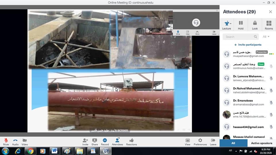Click the Invite participants link
The height and width of the screenshot is (155, 276).
click(x=248, y=45)
